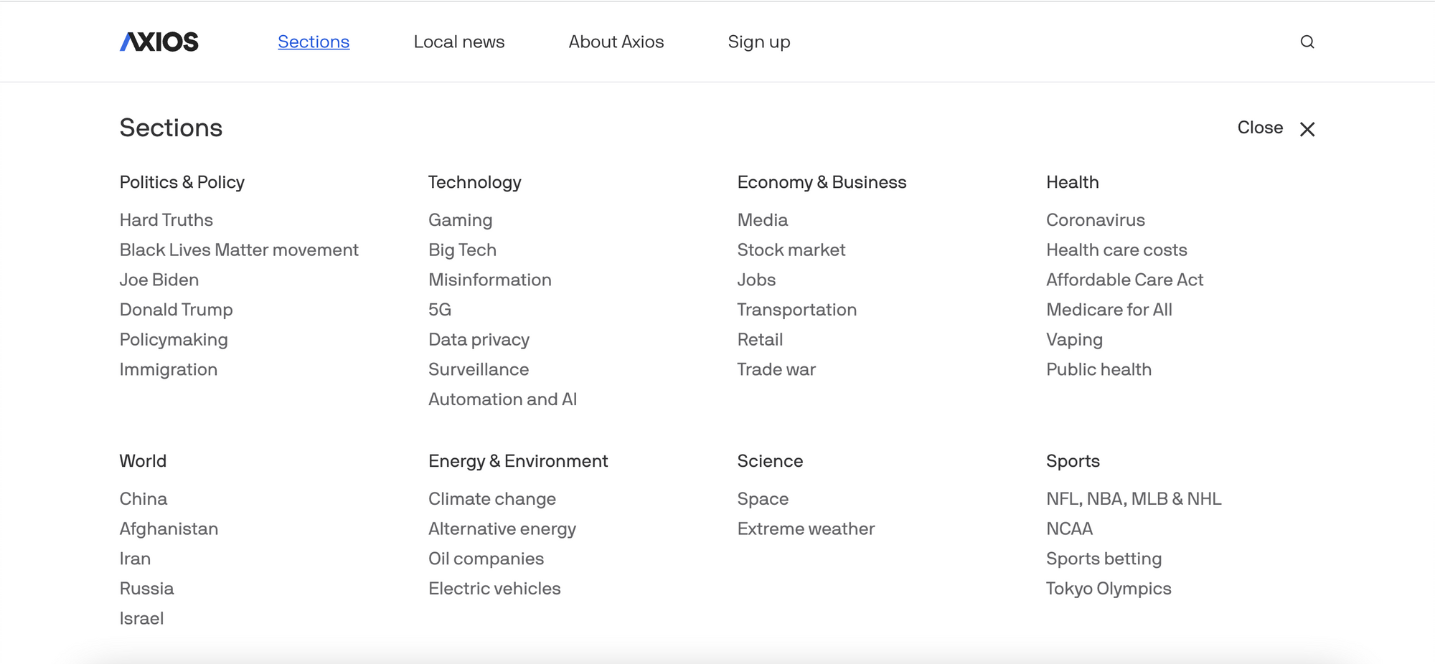Open the Economy & Business section
This screenshot has height=664, width=1435.
pos(822,182)
